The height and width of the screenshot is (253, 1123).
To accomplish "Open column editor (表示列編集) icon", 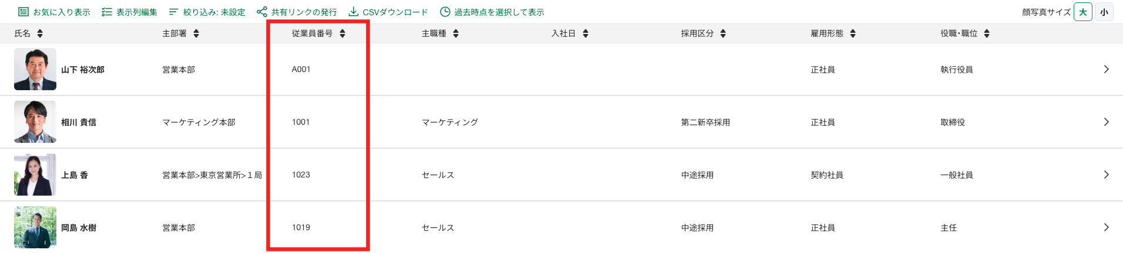I will (x=107, y=12).
